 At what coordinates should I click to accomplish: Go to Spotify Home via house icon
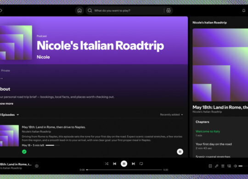click(79, 11)
